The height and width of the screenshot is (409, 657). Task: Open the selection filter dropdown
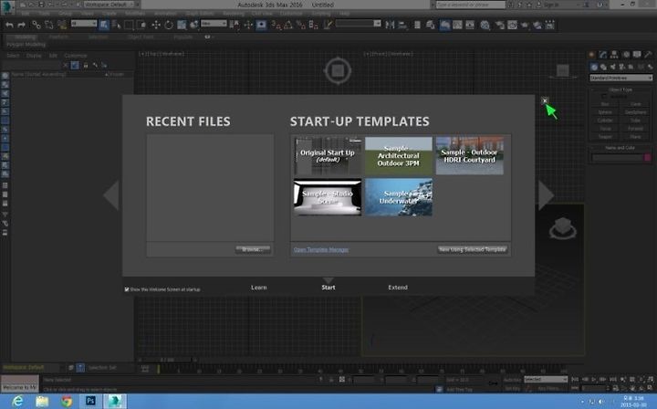pos(84,24)
